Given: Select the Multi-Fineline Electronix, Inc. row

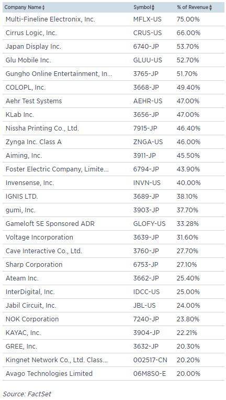Looking at the screenshot, I should click(114, 19).
